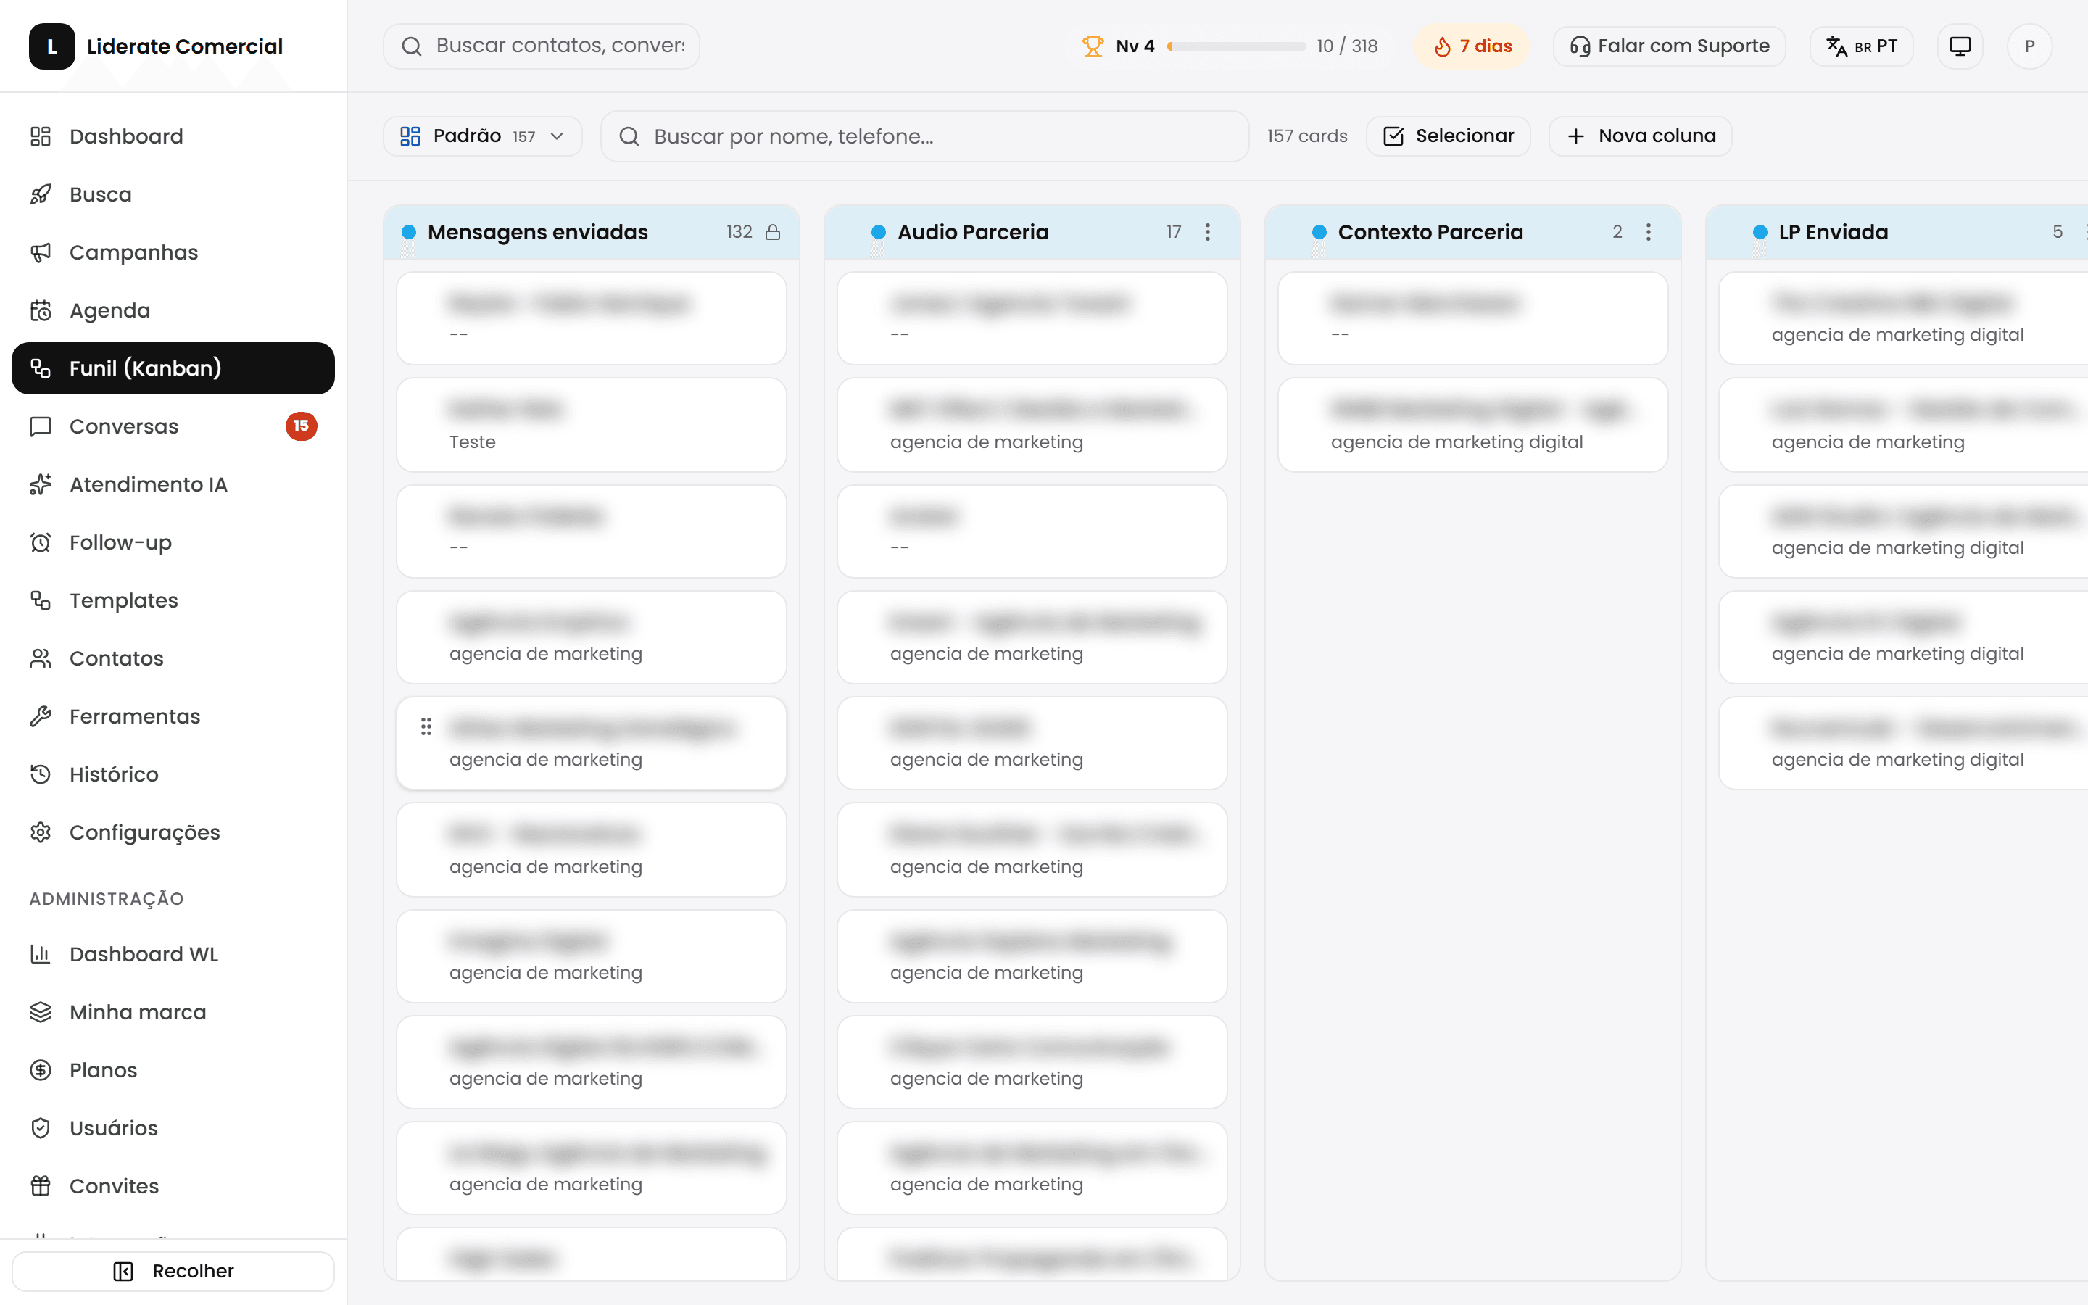
Task: Click the Liderate Comercial logo badge
Action: point(51,46)
